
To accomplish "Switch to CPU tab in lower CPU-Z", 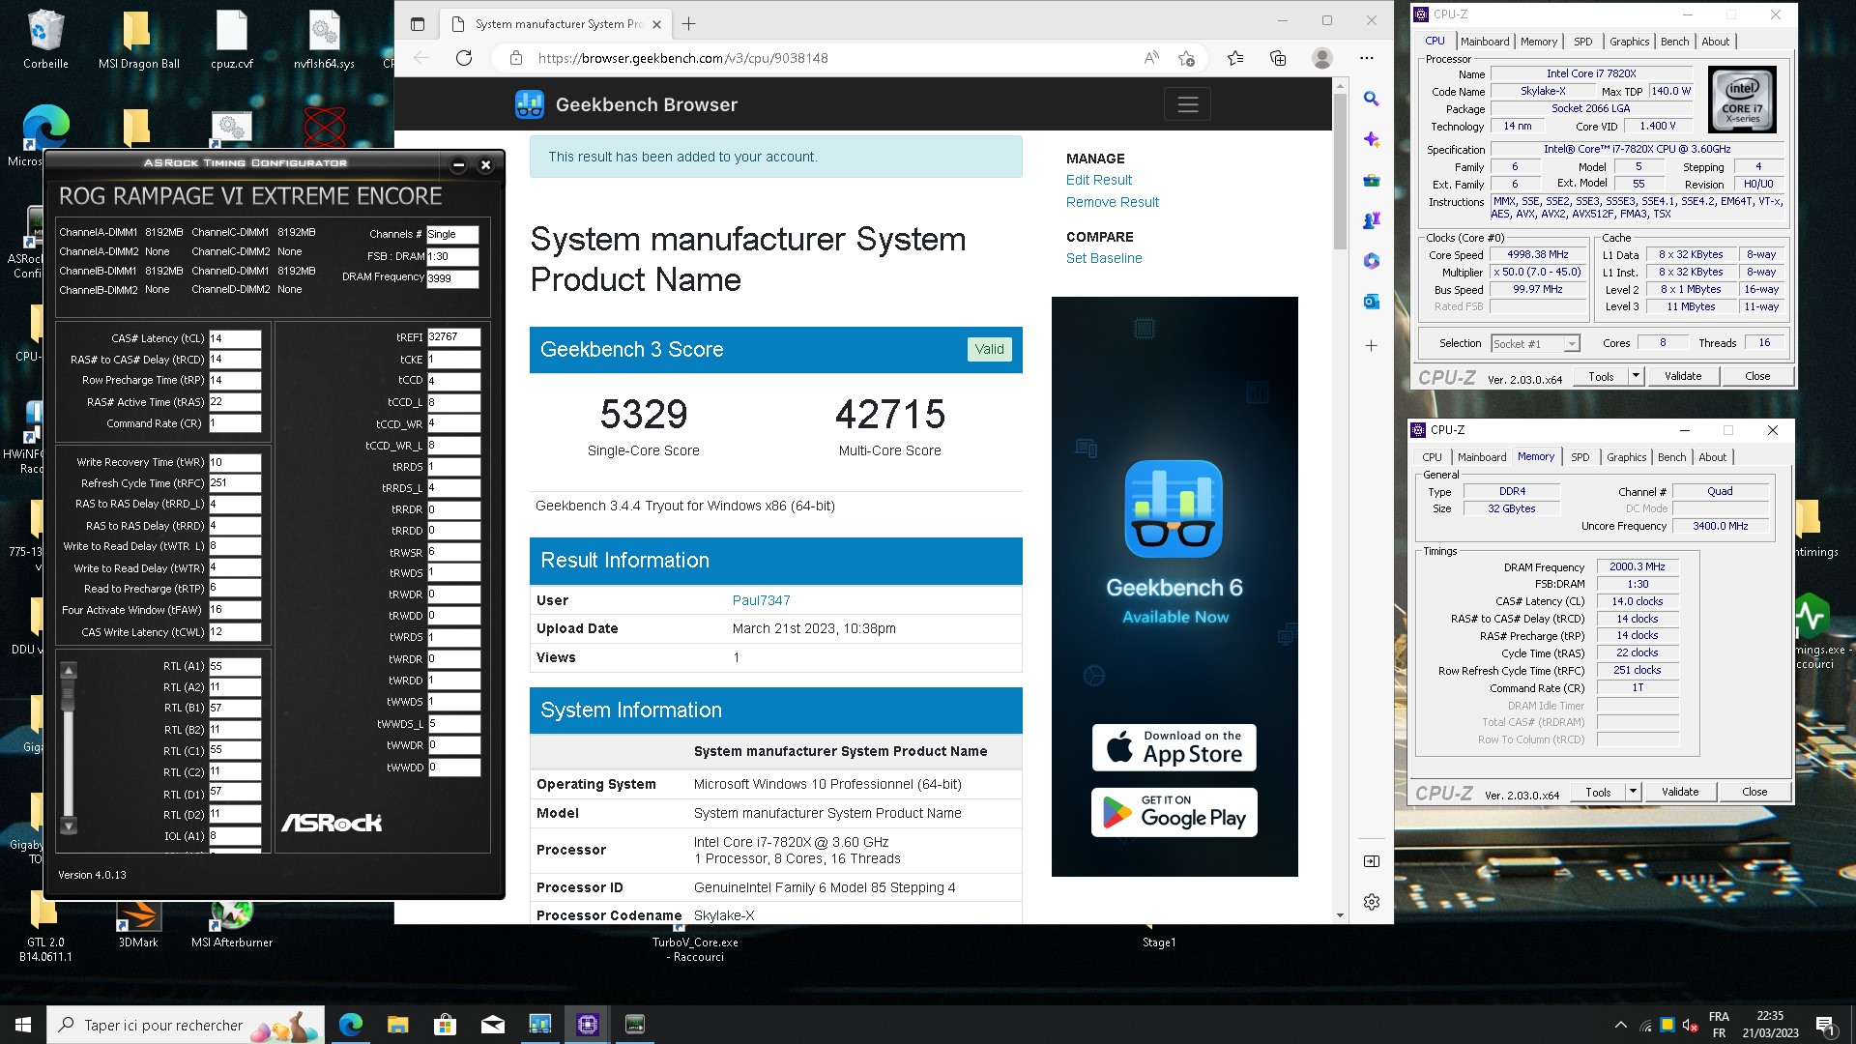I will click(x=1432, y=457).
